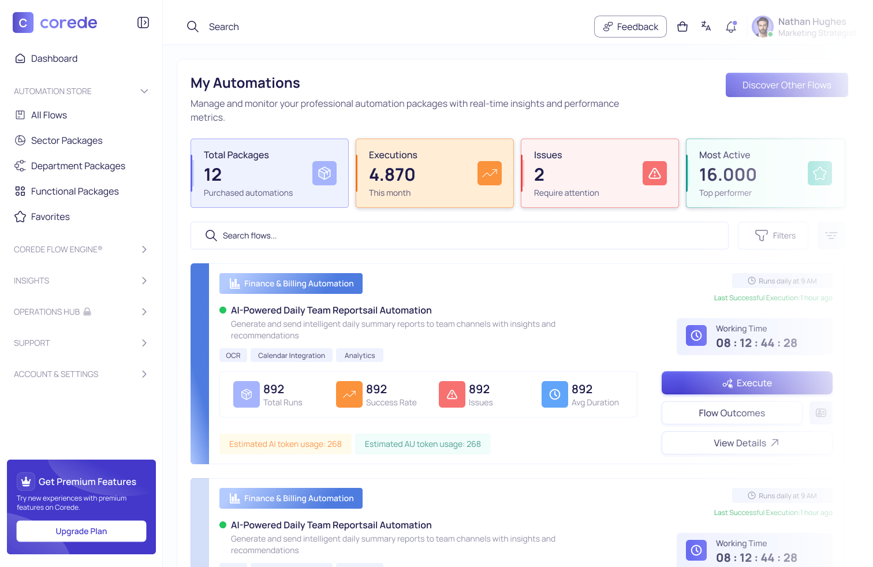Click first Last Successful Execution text
Image resolution: width=873 pixels, height=567 pixels.
pyautogui.click(x=773, y=298)
